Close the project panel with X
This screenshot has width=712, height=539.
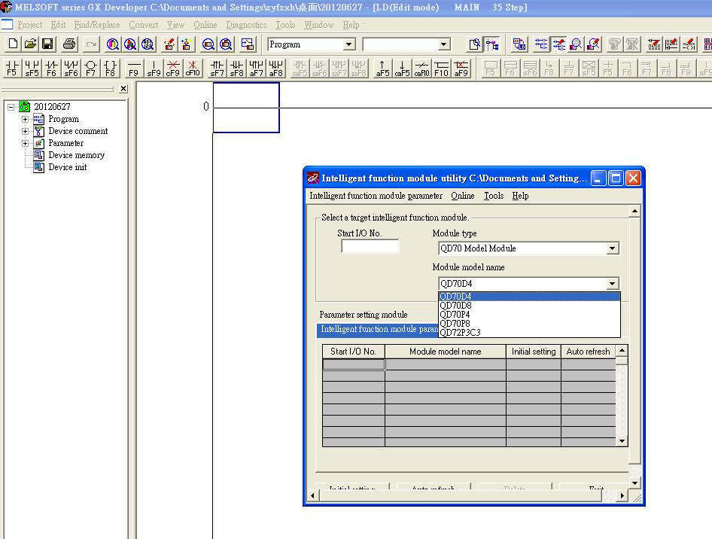123,89
